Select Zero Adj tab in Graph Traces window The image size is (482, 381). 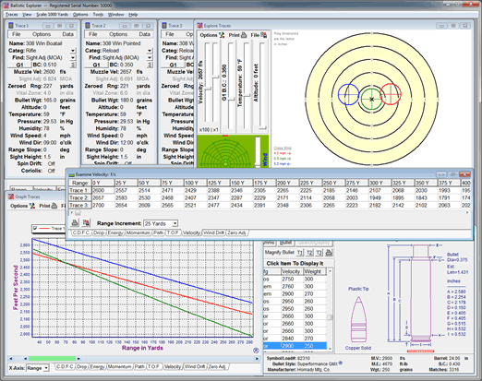[217, 366]
